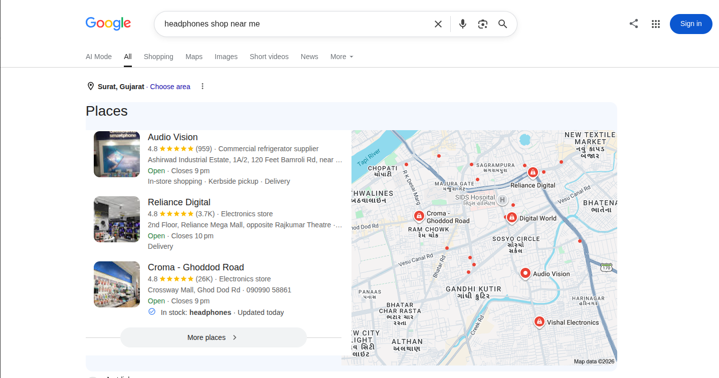Open search by image camera icon
The image size is (719, 378).
coord(483,24)
